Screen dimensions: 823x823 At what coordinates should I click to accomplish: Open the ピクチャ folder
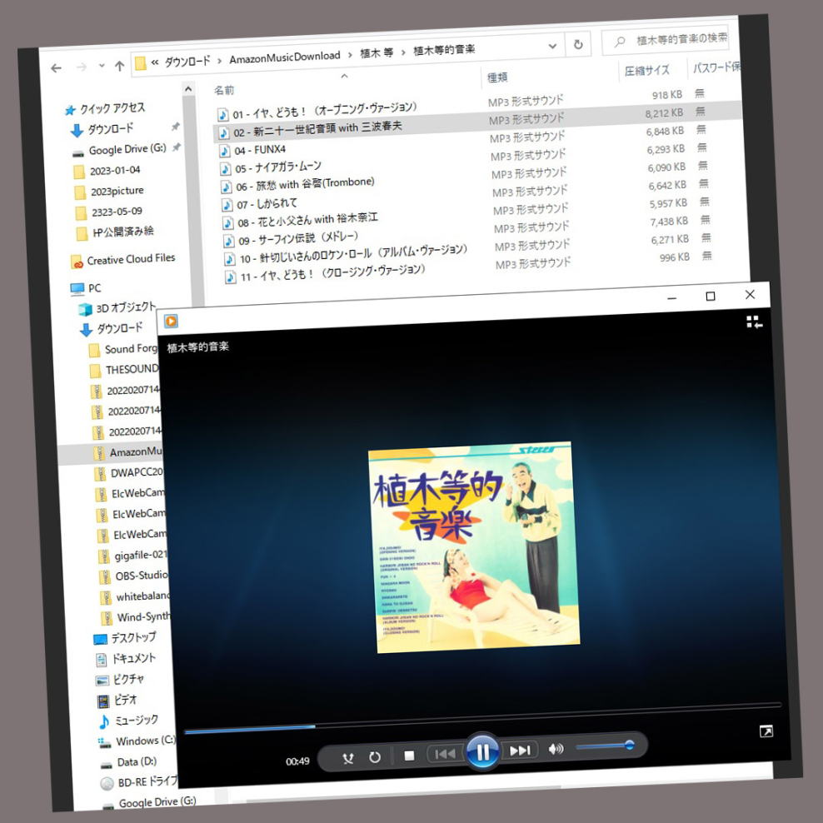click(x=120, y=680)
